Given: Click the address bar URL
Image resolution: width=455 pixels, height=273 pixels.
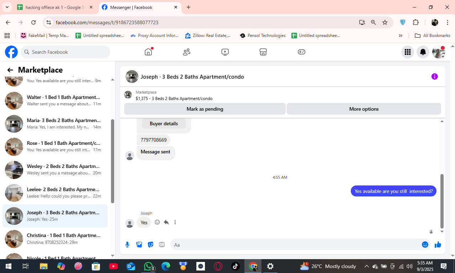Looking at the screenshot, I should coord(107,22).
